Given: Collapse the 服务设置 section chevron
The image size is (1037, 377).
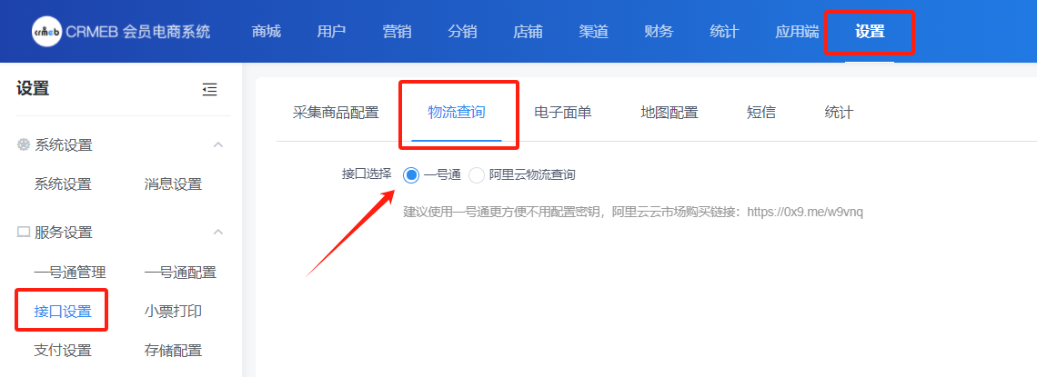Looking at the screenshot, I should click(x=217, y=233).
